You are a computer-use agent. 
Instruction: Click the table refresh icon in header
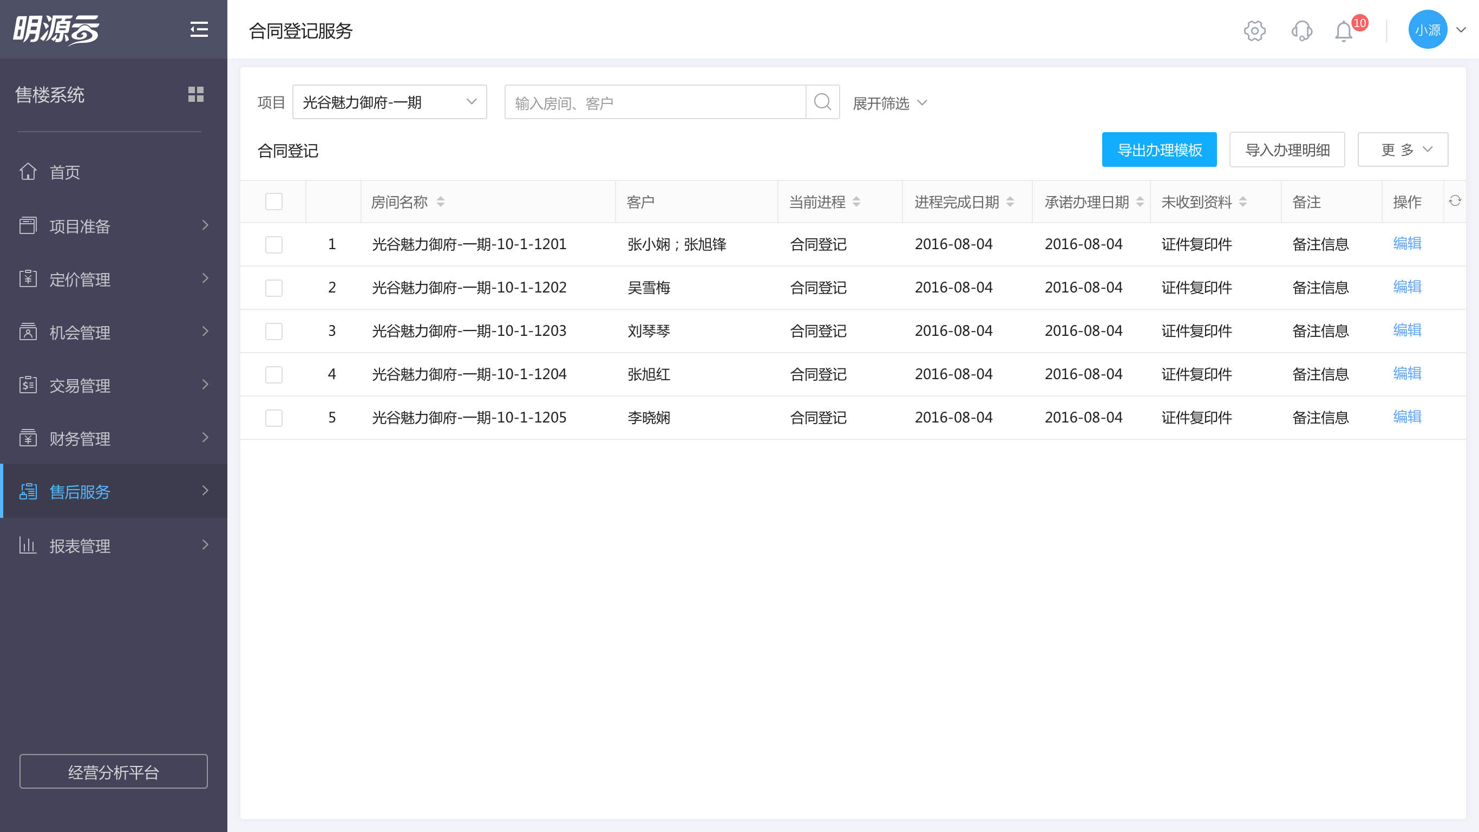[x=1454, y=200]
